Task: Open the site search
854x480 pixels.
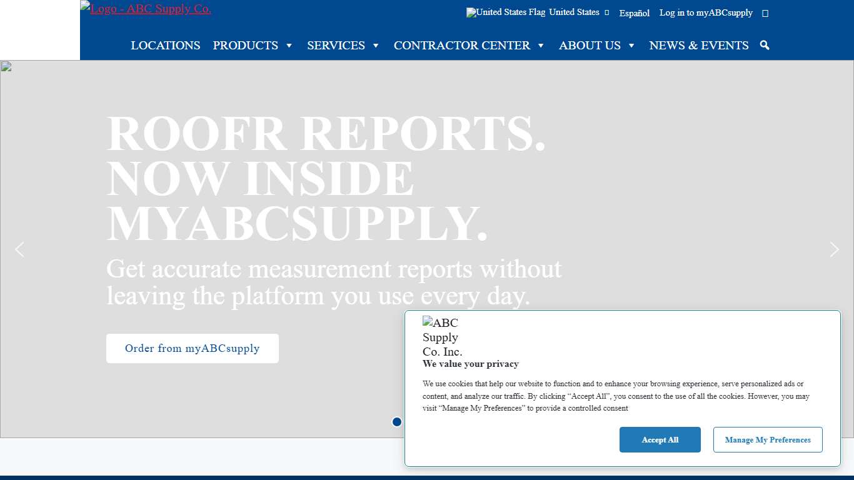Action: tap(764, 45)
